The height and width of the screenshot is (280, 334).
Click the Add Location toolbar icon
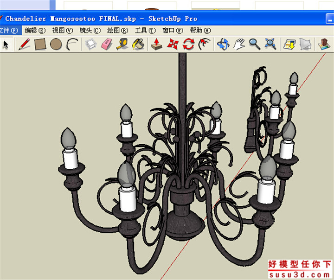324,45
